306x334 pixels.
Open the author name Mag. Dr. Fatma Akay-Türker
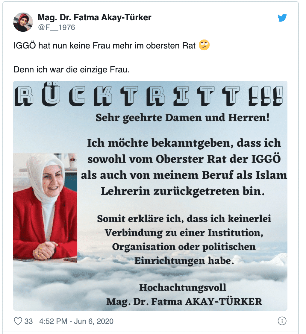pos(94,17)
